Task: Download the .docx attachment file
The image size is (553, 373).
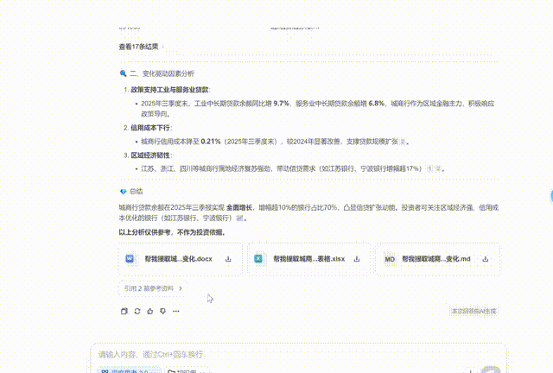Action: 228,259
